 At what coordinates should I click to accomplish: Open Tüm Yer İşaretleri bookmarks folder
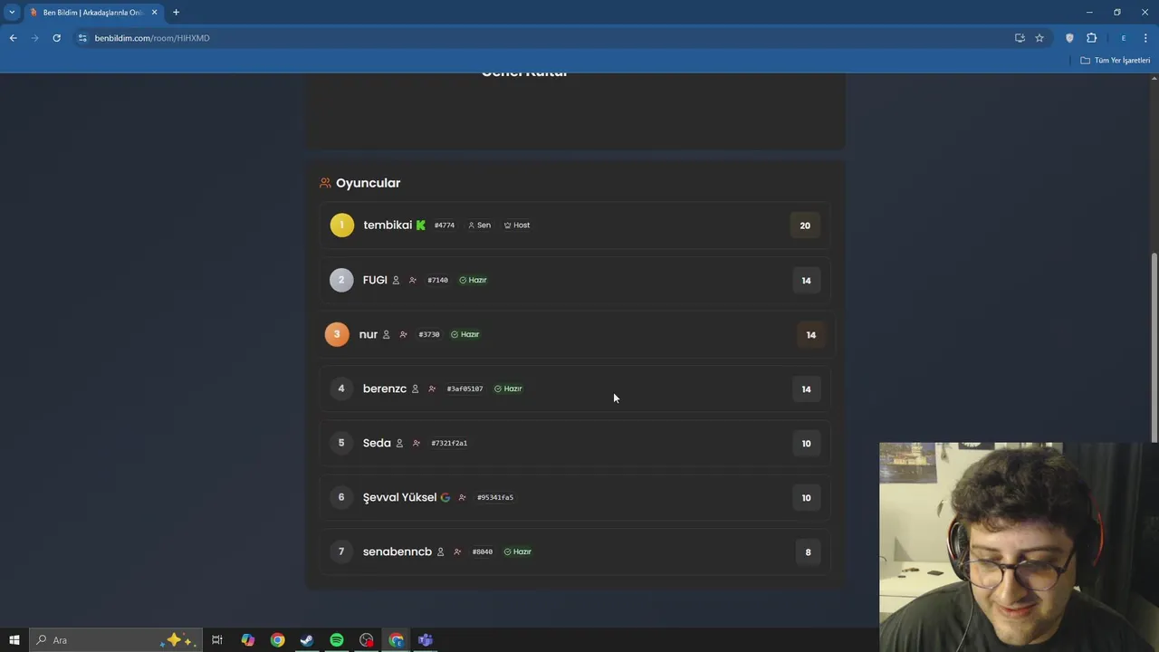click(1115, 61)
